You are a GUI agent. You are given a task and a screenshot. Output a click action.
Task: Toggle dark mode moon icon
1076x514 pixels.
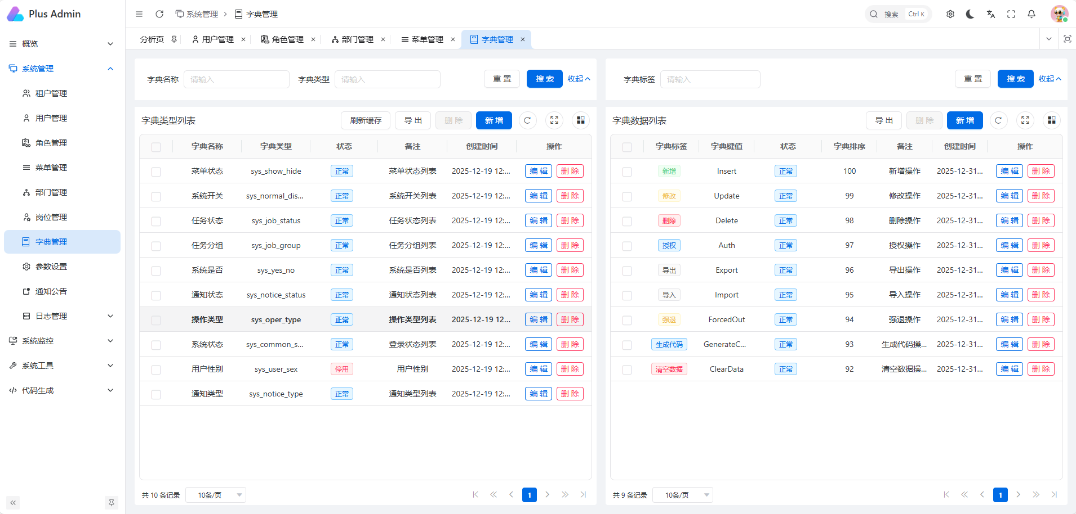click(x=970, y=14)
